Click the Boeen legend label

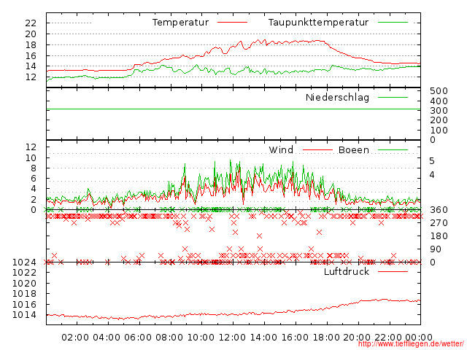click(x=354, y=149)
